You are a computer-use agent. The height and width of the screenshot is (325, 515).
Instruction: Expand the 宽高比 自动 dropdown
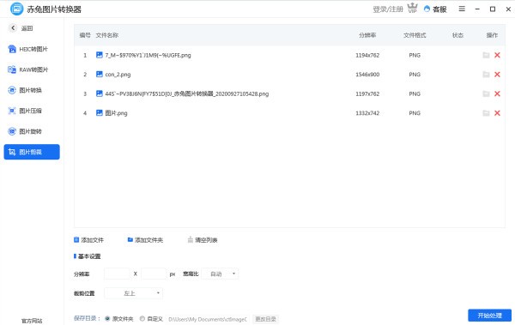[220, 274]
